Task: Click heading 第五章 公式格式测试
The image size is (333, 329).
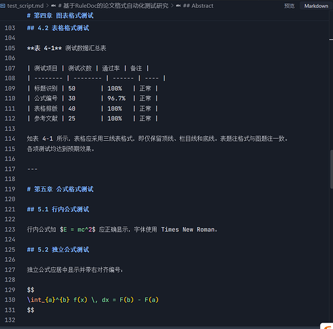Action: 60,189
